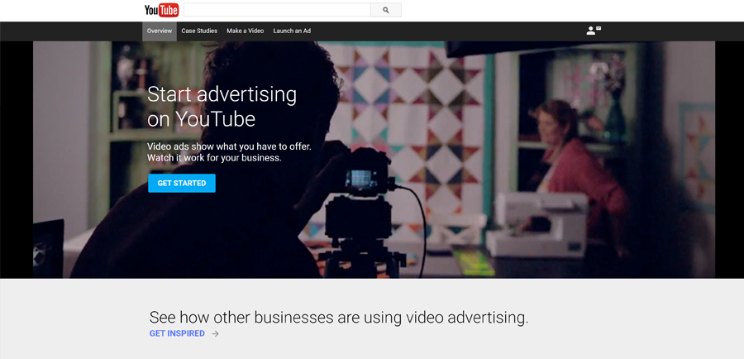Open the account messages icon

click(594, 31)
